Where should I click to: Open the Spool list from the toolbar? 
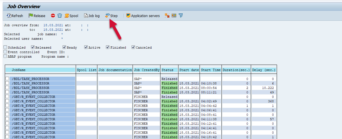tap(71, 16)
